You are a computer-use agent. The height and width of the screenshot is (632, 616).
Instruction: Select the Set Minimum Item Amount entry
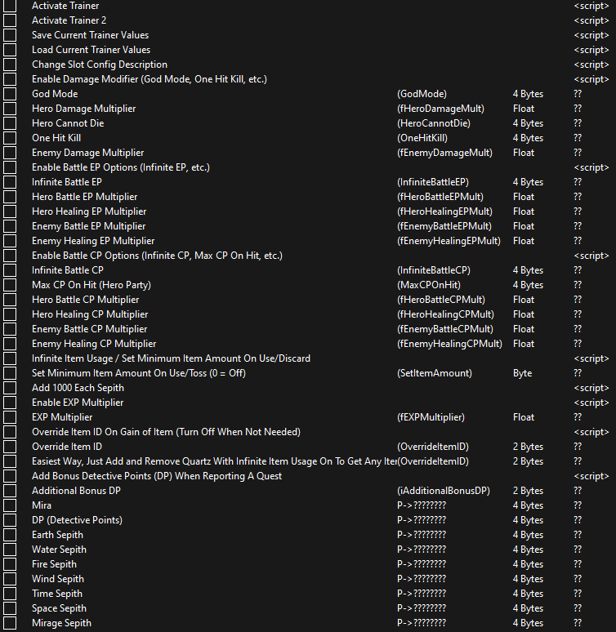[x=139, y=373]
